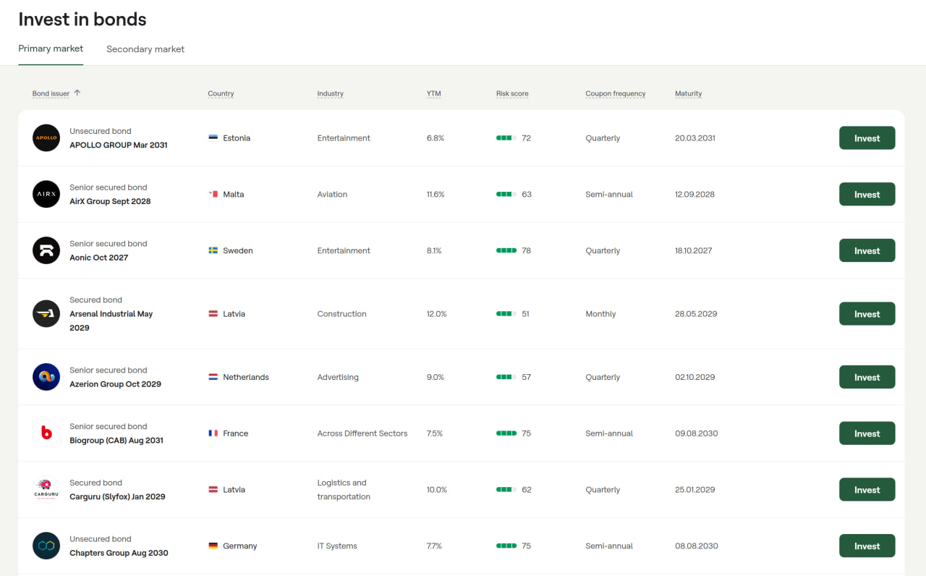Click risk score bar for Aonic
Viewport: 926px width, 576px height.
pos(506,250)
